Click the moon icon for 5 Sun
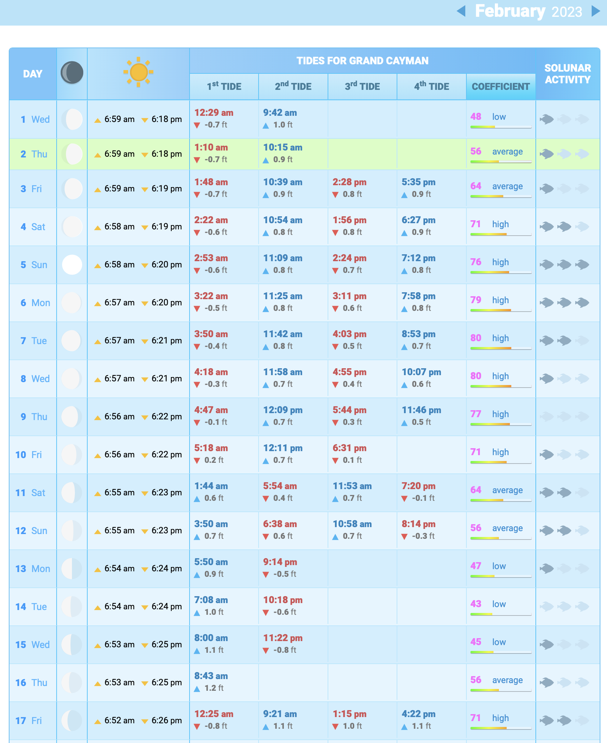This screenshot has height=743, width=607. coord(72,265)
